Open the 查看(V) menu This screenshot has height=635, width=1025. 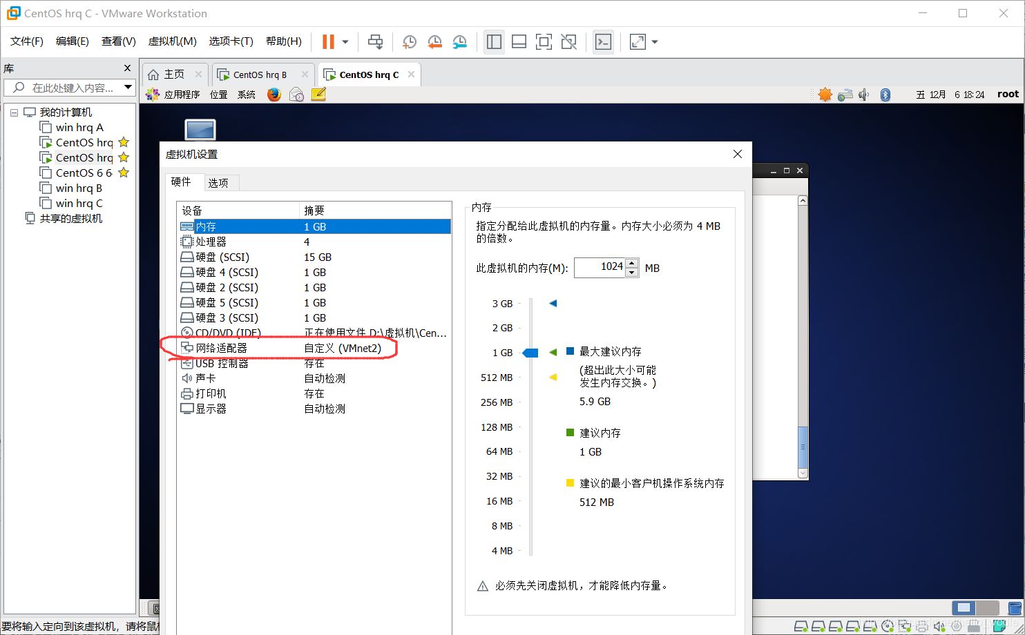(x=119, y=41)
